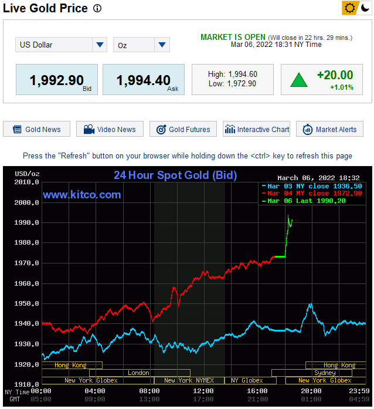Click the 1,994.40 Ask price box
374x409 pixels.
coord(144,80)
